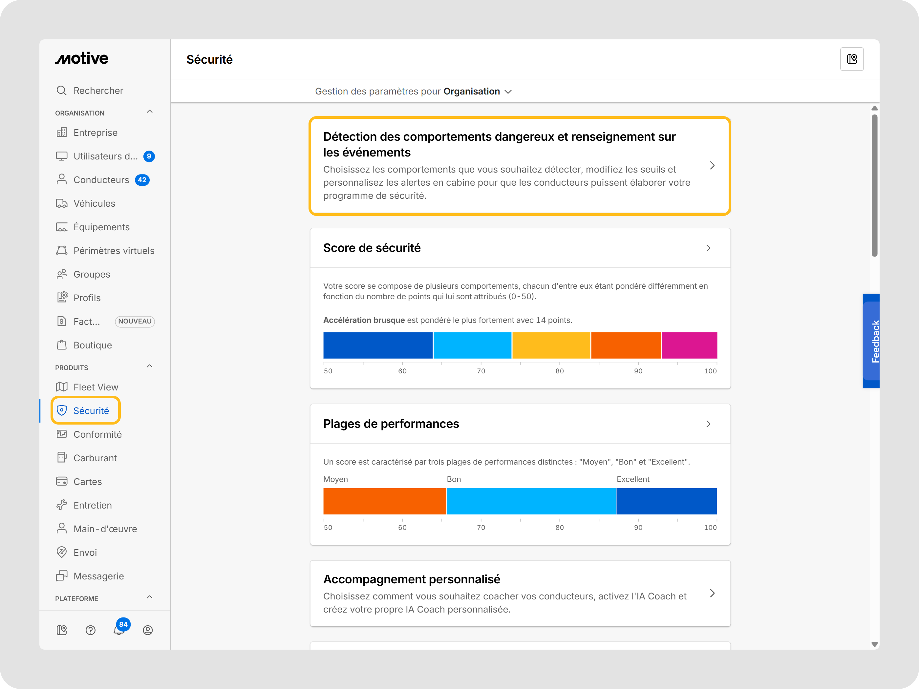The width and height of the screenshot is (919, 689).
Task: Collapse the PLATEFORME sidebar section
Action: (x=150, y=597)
